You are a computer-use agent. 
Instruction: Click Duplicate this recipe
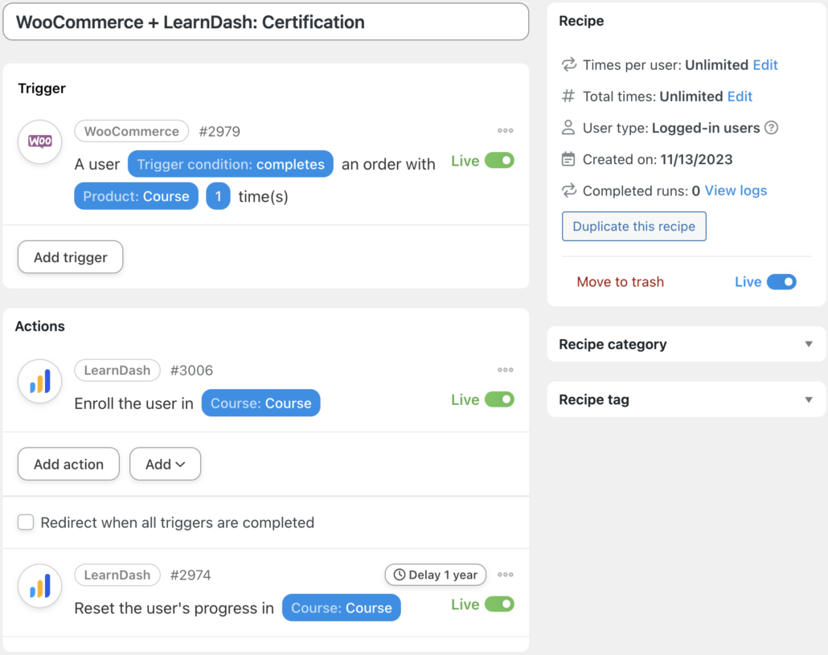[633, 226]
